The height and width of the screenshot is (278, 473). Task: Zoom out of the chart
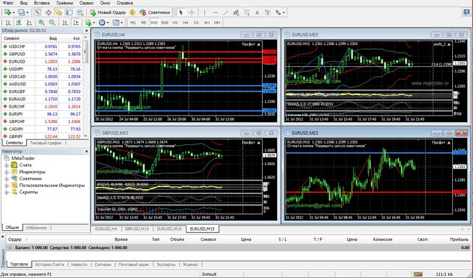(52, 22)
